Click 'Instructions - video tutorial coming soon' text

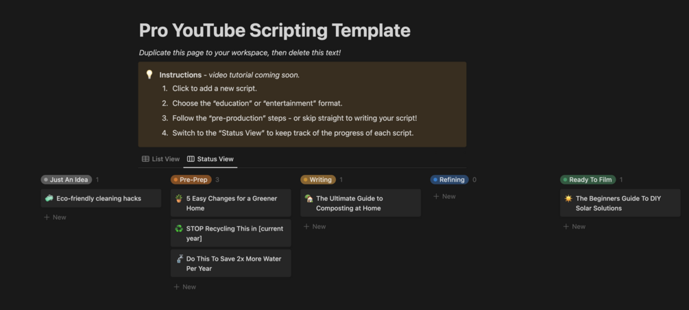coord(230,75)
